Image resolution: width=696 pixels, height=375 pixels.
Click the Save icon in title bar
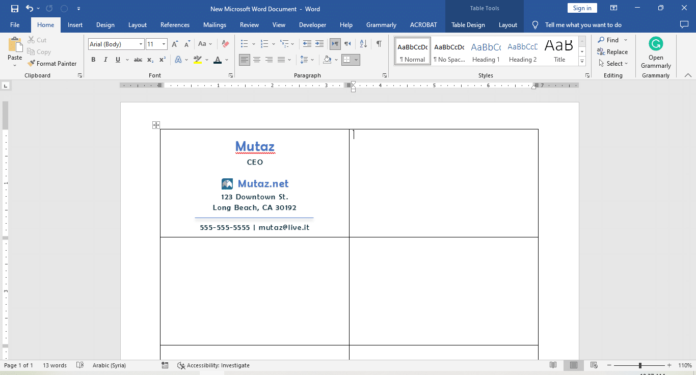click(x=15, y=9)
